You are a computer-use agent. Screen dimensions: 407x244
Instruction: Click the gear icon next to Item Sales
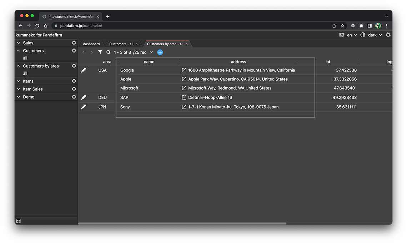pos(74,89)
